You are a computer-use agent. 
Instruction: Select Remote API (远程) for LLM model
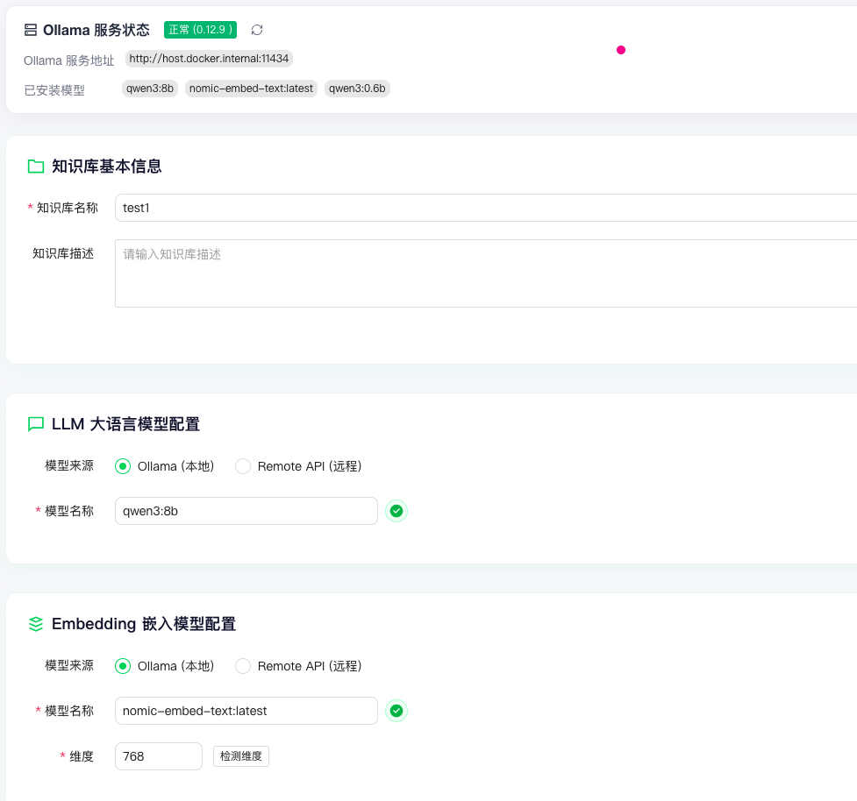pos(243,466)
